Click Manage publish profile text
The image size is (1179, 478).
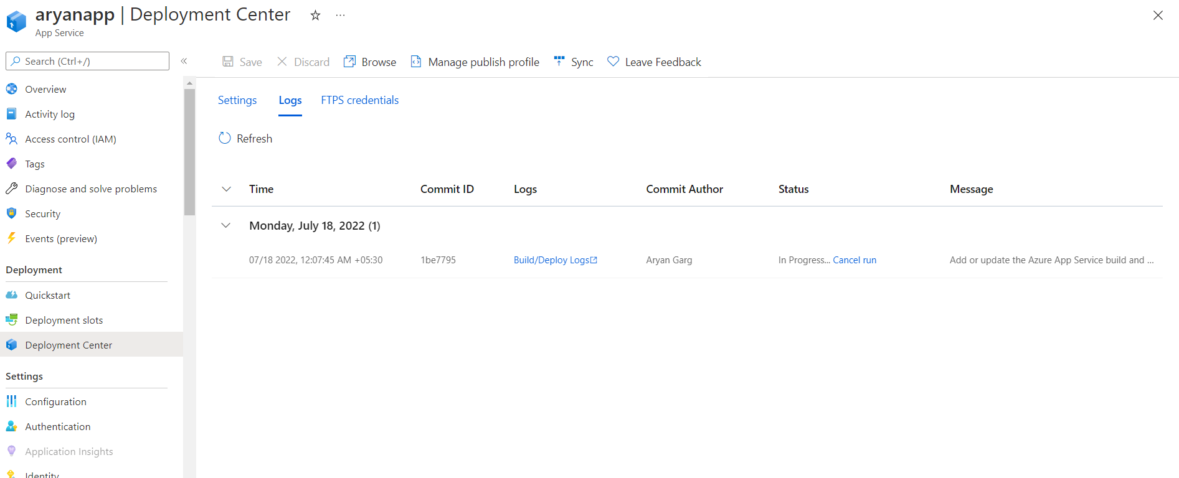coord(484,62)
